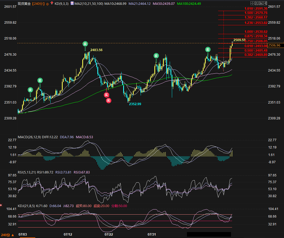This screenshot has height=238, width=284.
Task: Click the 现货黄金 instrument name
Action: 24,4
